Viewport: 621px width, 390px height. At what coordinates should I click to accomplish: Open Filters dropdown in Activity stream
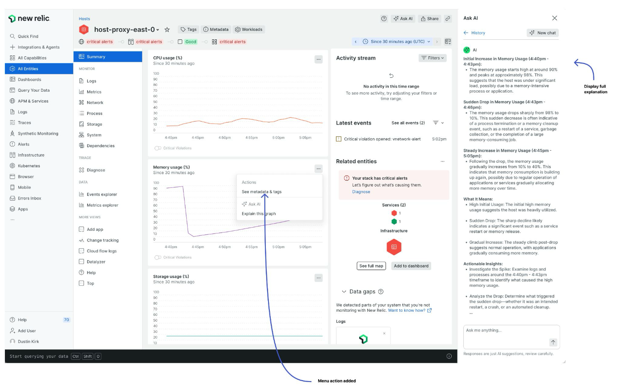click(x=432, y=58)
